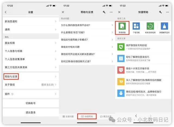
Task: Open wrench tool on 帮助与反馈 header
Action: click(x=104, y=12)
